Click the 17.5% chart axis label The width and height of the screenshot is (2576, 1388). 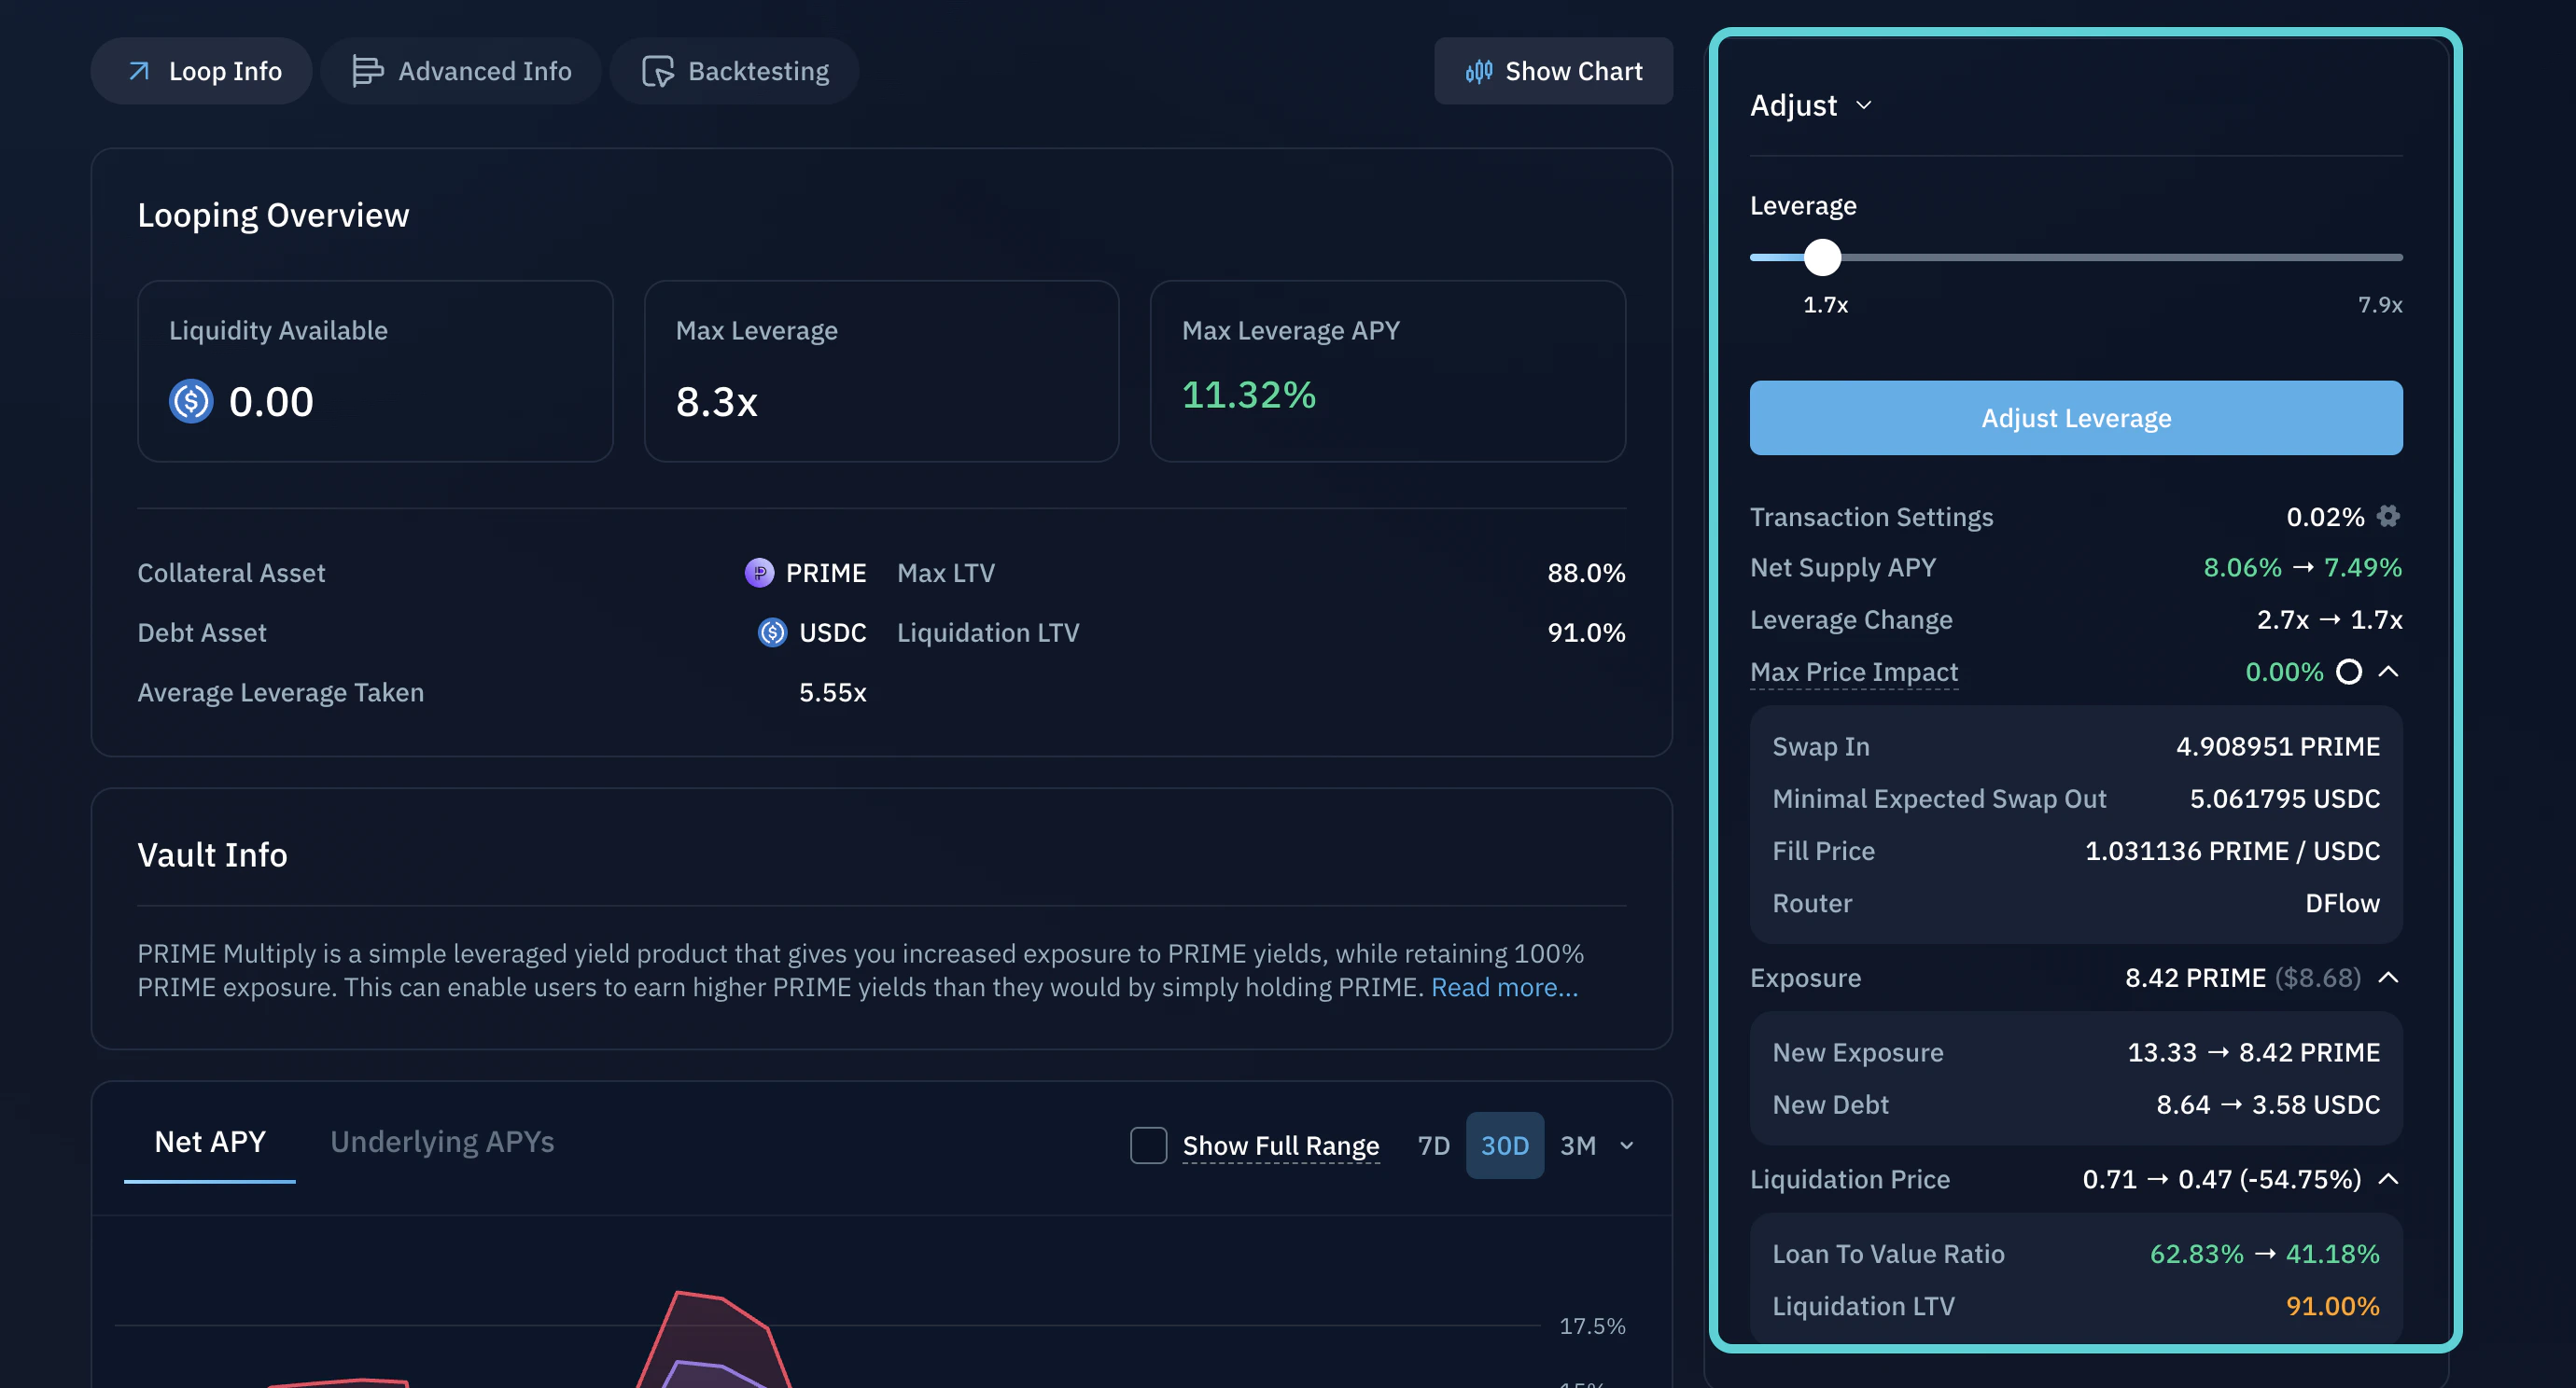click(x=1592, y=1326)
